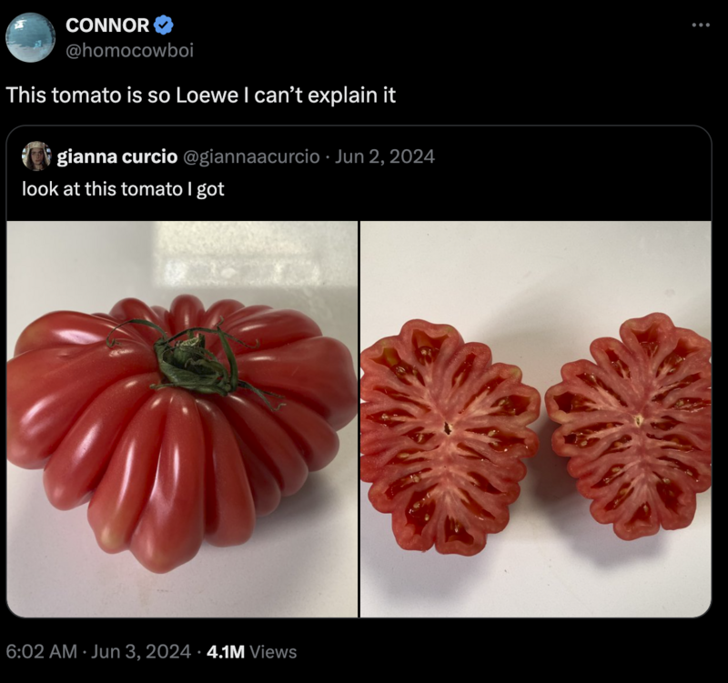Click the left sliced tomato half

click(450, 437)
